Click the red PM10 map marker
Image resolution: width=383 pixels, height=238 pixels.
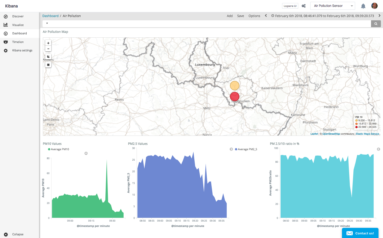coord(235,96)
